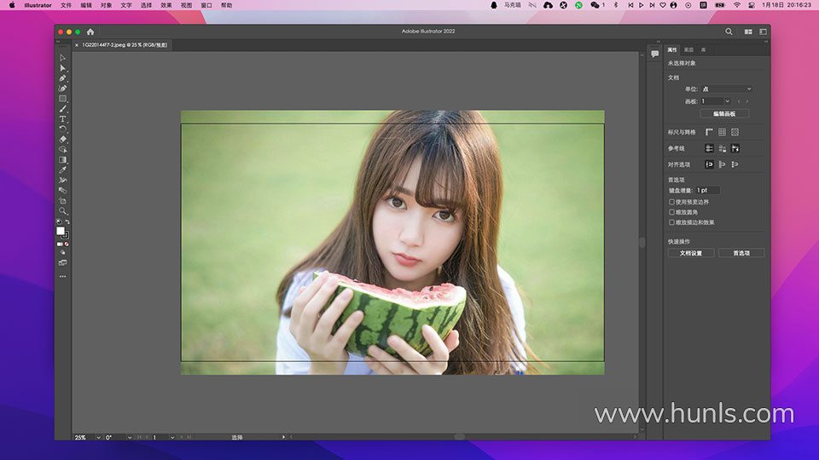
Task: Check the 缩放描边和效果 checkbox
Action: point(671,222)
